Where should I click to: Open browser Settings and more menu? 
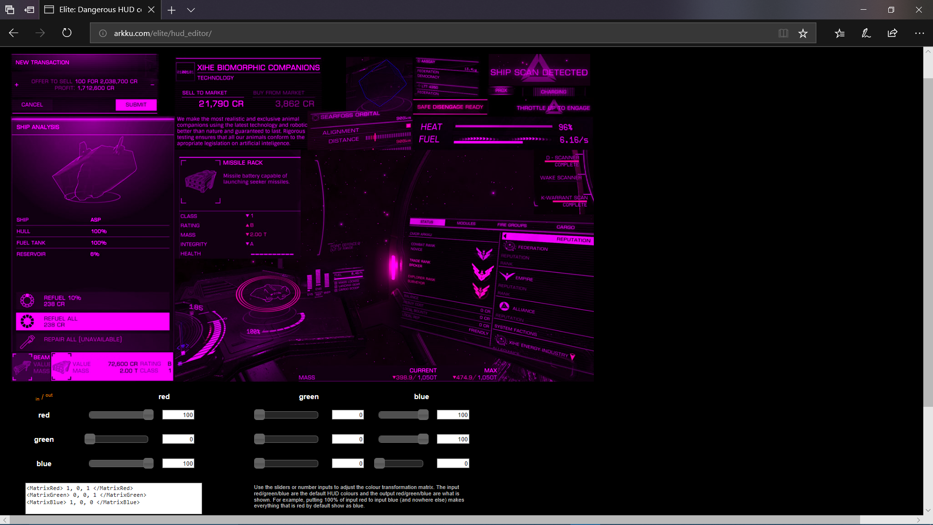pos(919,34)
